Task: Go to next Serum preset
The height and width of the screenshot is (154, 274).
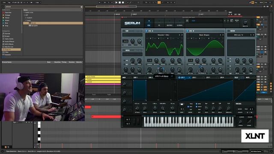Action: click(x=228, y=21)
